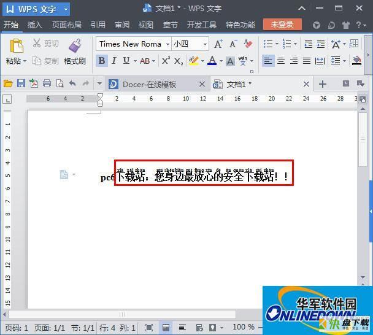Close the Docer-在线模板 tab
The image size is (373, 335).
pos(202,84)
